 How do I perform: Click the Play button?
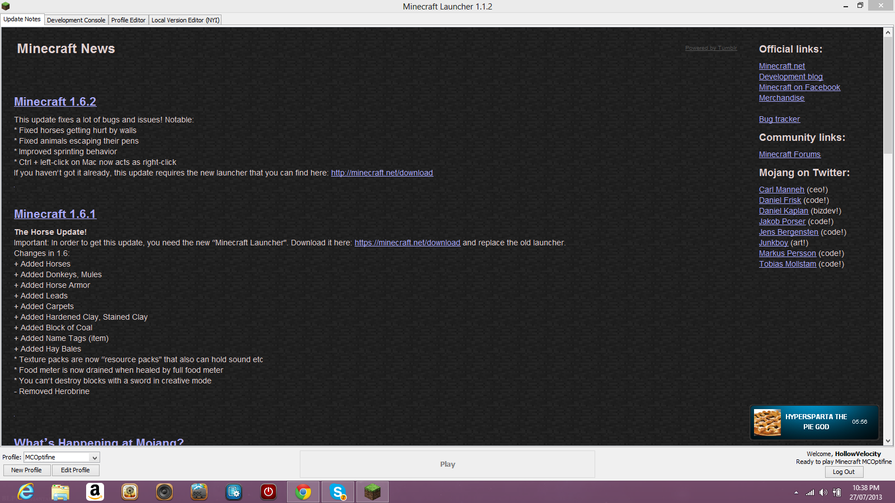coord(447,464)
